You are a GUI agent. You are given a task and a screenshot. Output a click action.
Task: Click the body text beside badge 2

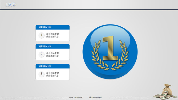[x=52, y=54]
